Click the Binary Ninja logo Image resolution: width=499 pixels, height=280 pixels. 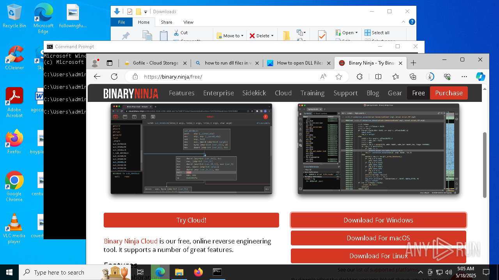[x=131, y=93]
